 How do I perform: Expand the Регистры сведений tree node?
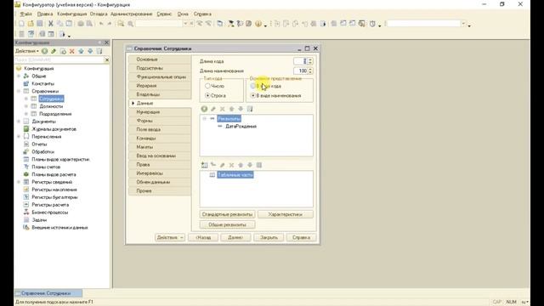tap(19, 182)
